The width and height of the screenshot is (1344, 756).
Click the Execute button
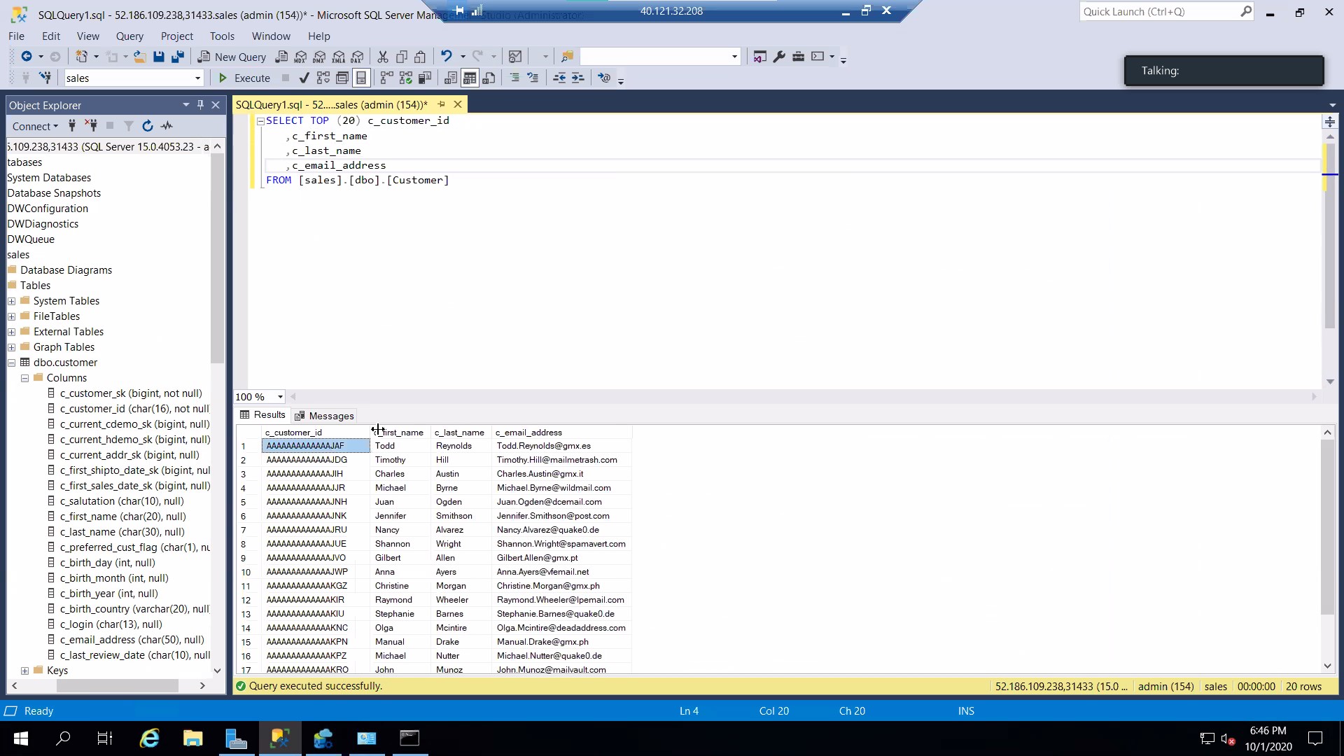244,78
